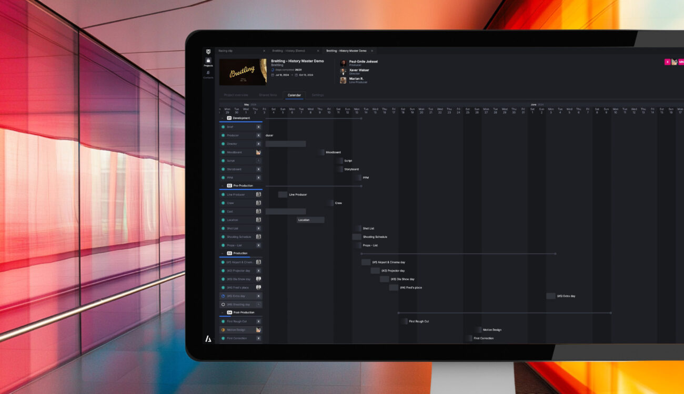Collapse the 04 Post-Production section
684x394 pixels.
223,313
